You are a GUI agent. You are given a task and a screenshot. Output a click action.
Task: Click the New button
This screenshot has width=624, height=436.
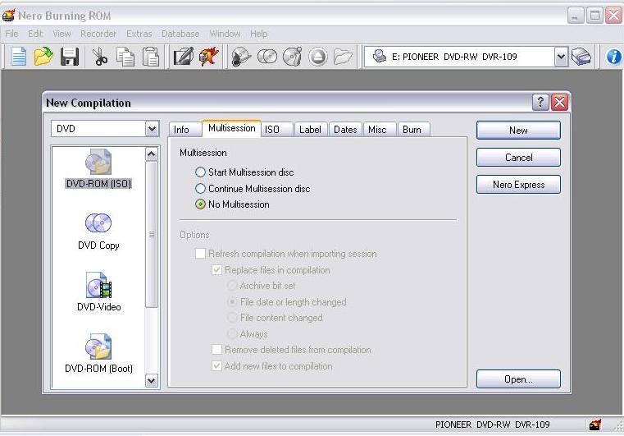tap(518, 131)
